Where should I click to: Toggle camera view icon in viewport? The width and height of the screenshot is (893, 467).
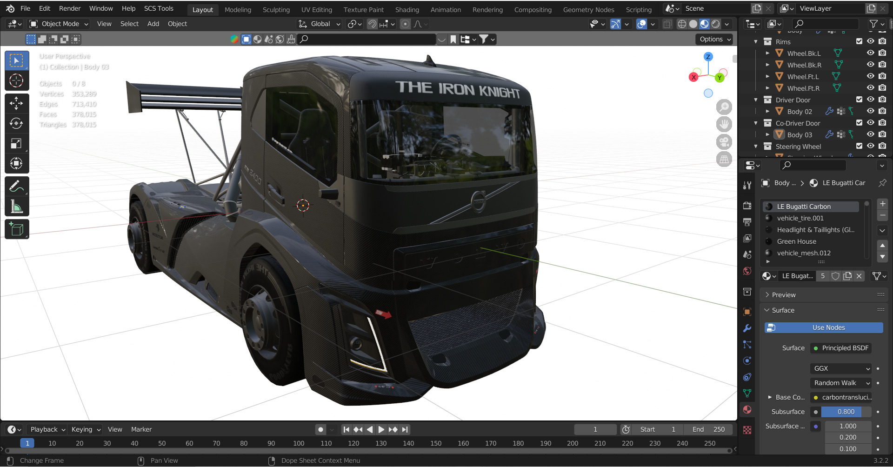coord(724,142)
